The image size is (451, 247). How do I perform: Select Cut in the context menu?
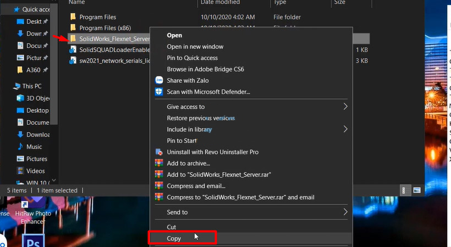coord(172,227)
